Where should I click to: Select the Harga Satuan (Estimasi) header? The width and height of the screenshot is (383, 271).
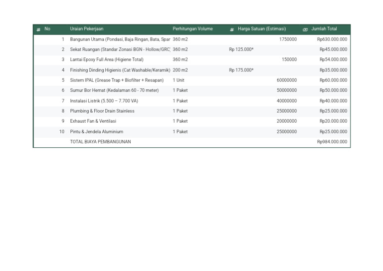coord(262,29)
